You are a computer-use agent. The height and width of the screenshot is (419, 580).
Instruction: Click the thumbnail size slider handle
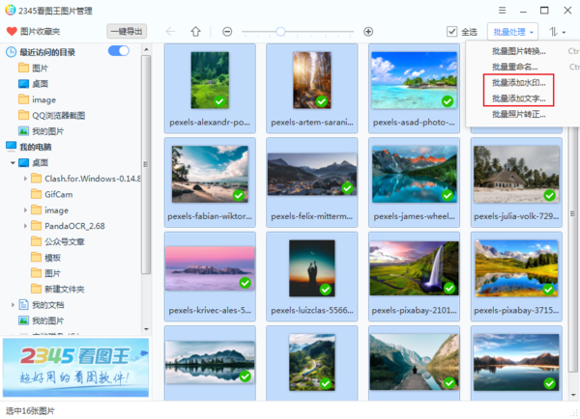(280, 32)
